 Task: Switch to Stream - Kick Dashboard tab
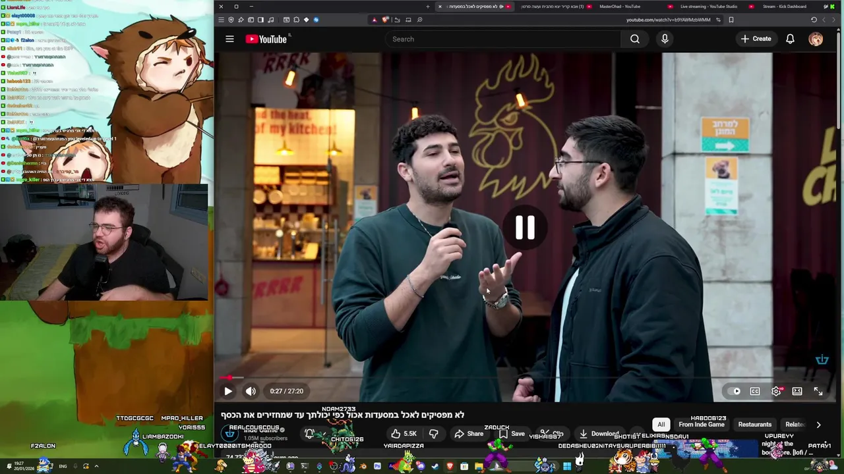coord(783,7)
